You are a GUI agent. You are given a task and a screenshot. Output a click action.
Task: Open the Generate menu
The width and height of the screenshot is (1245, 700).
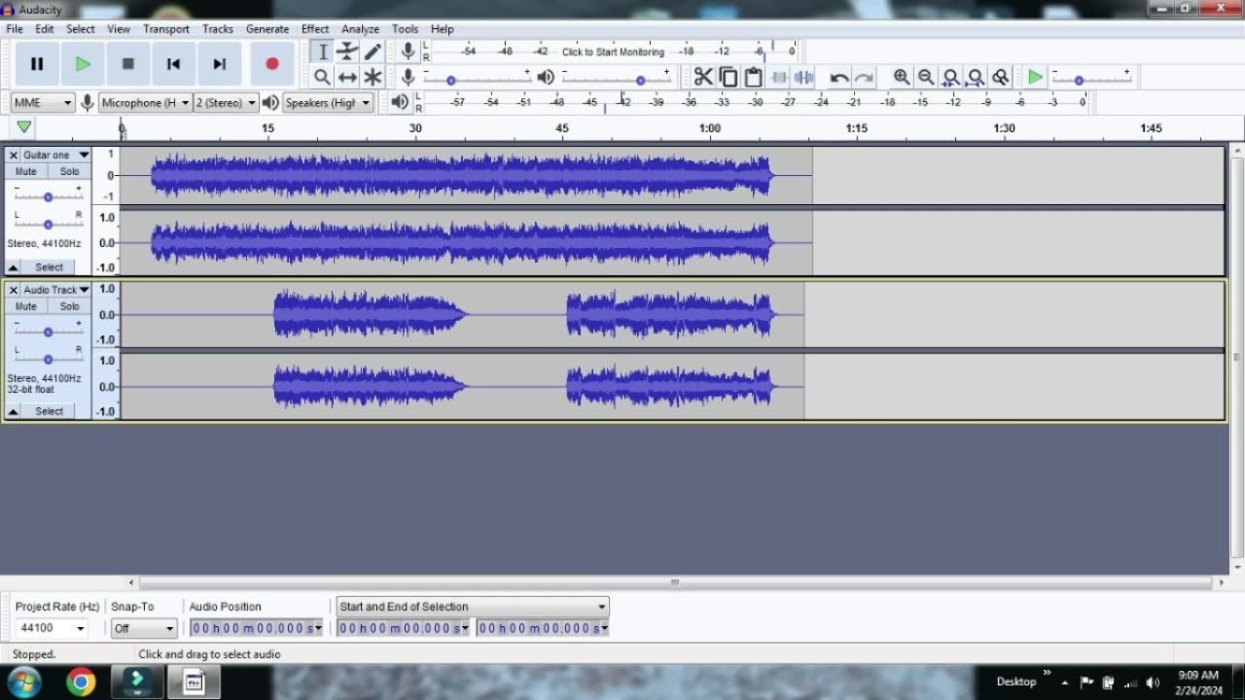point(267,29)
